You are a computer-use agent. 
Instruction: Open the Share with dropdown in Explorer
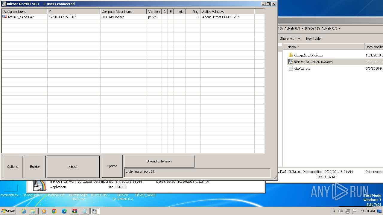[x=290, y=39]
